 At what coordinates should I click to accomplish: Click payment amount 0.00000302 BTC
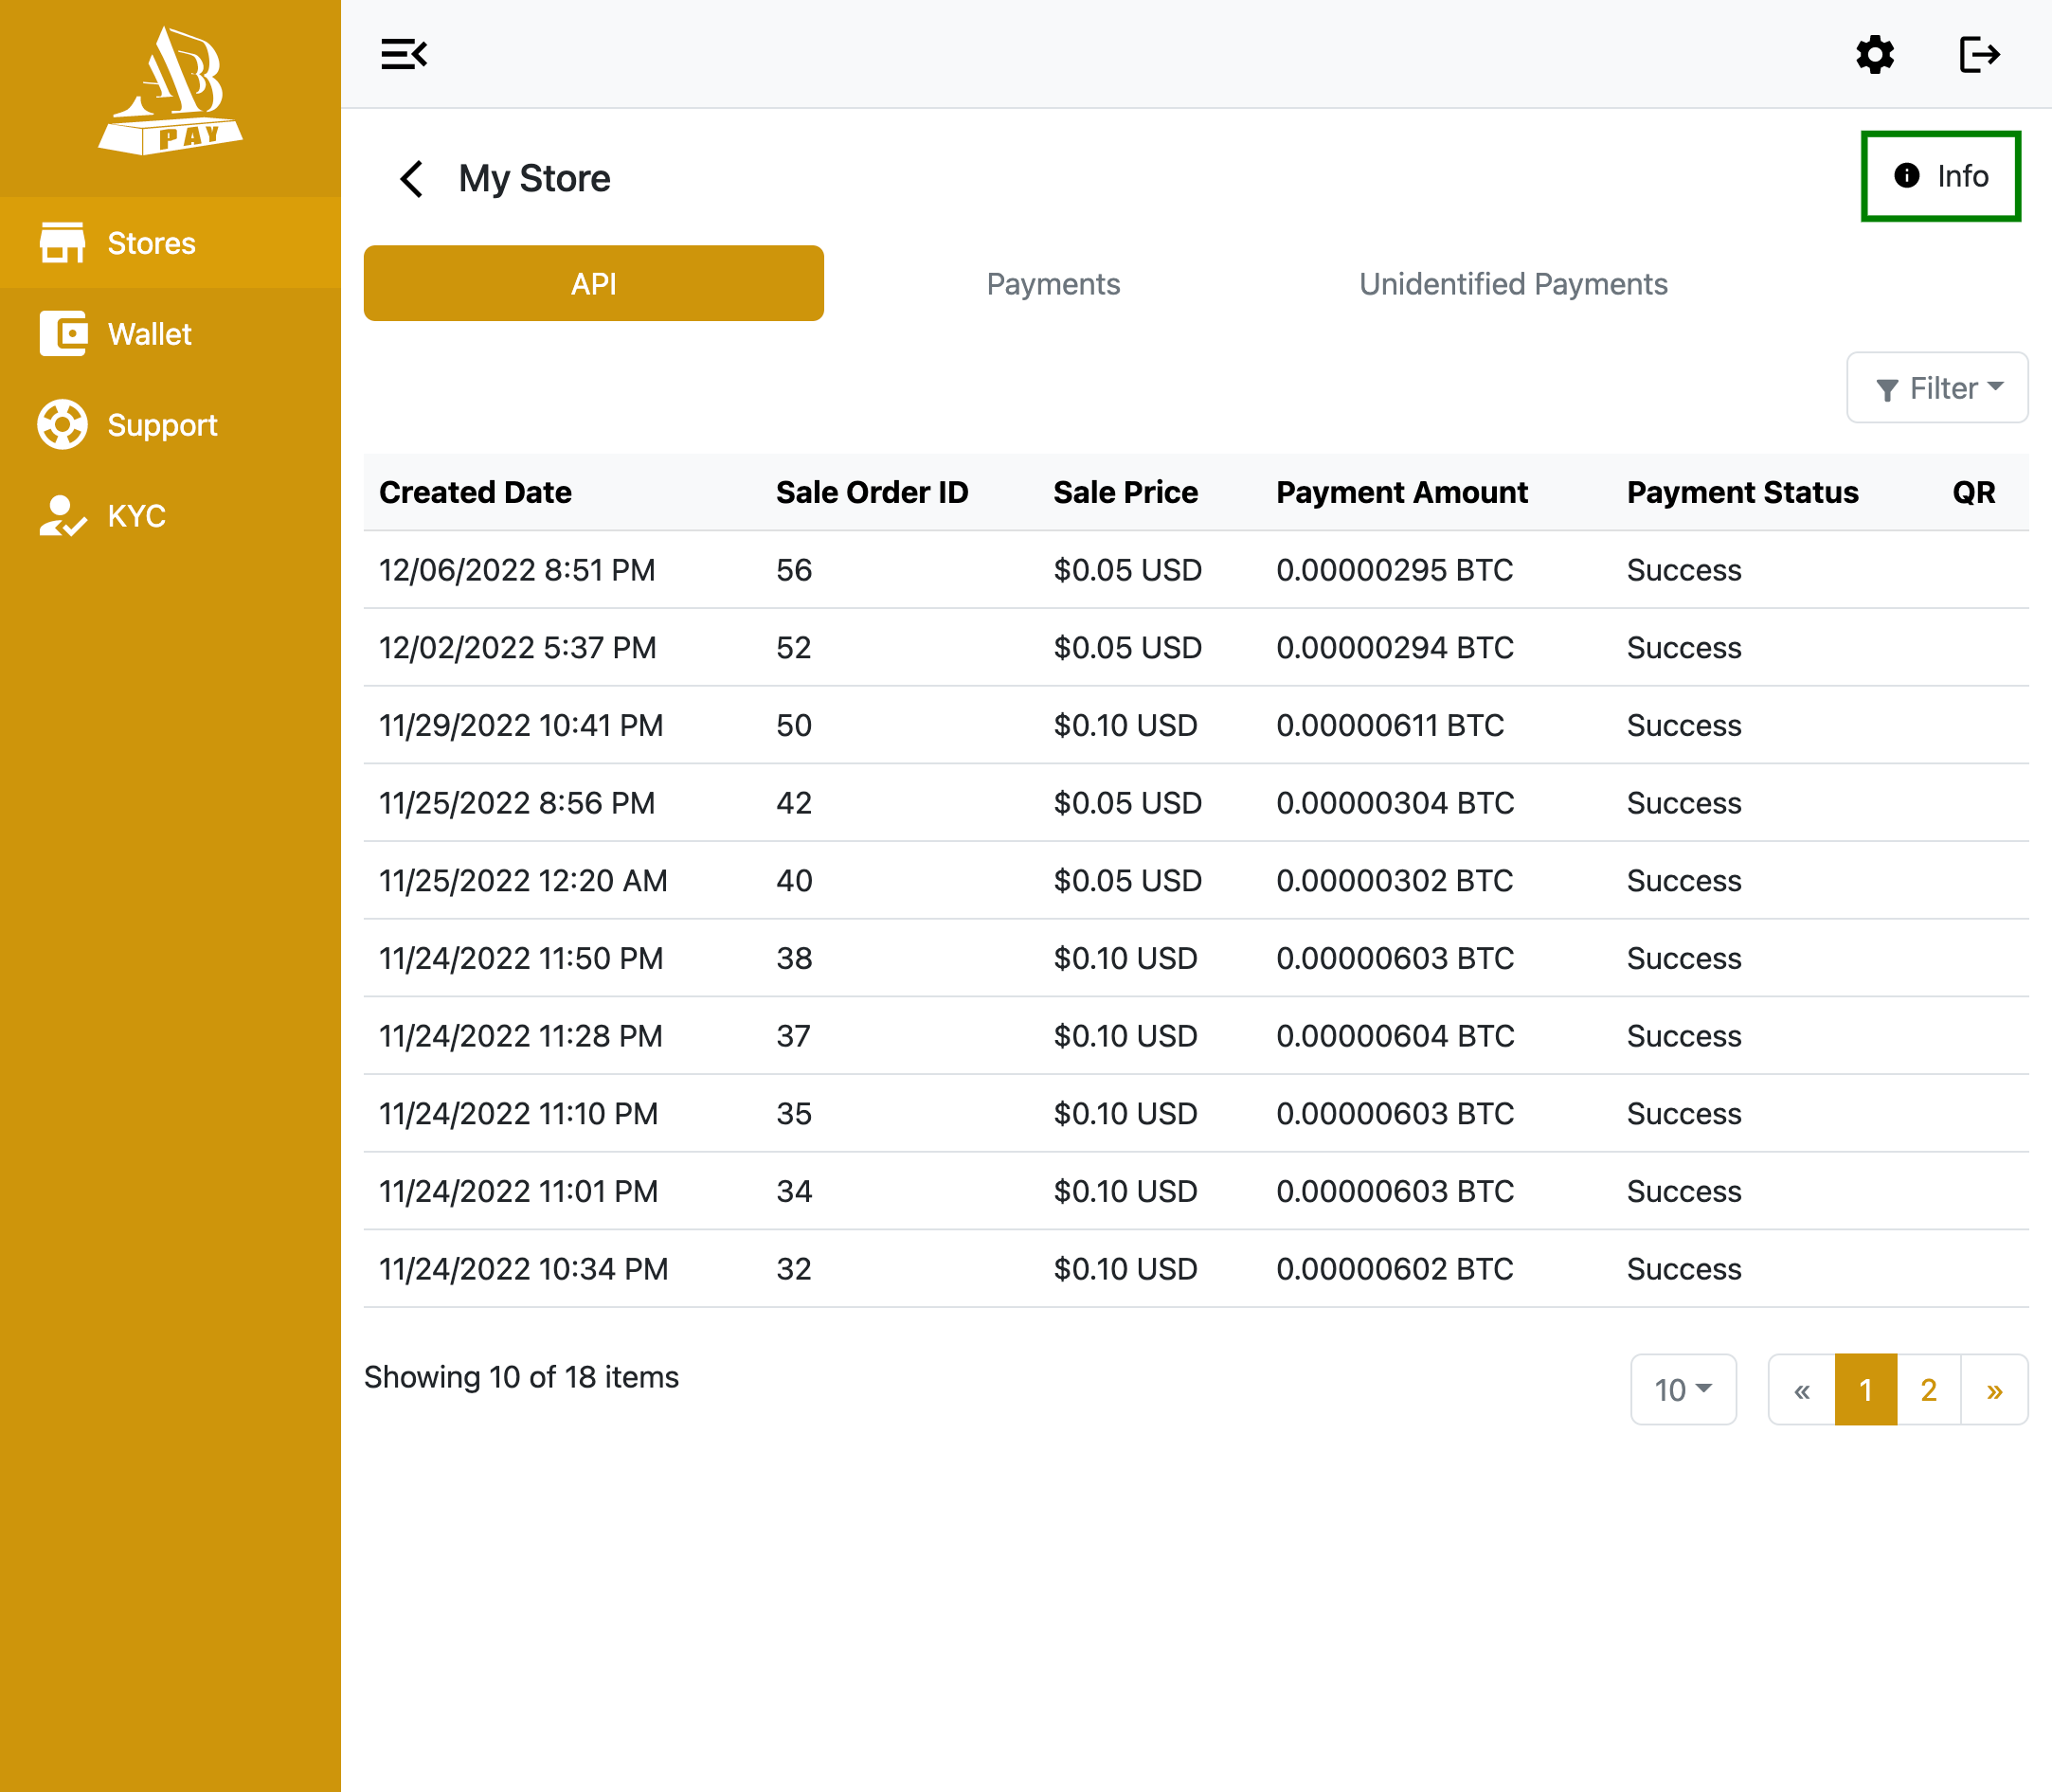coord(1394,881)
